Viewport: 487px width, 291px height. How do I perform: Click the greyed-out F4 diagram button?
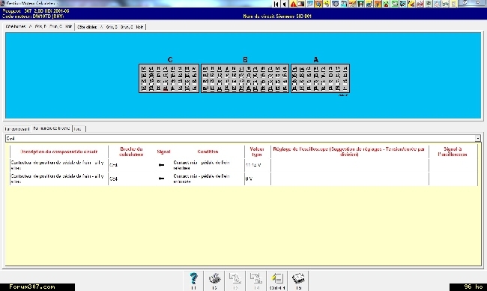(256, 280)
